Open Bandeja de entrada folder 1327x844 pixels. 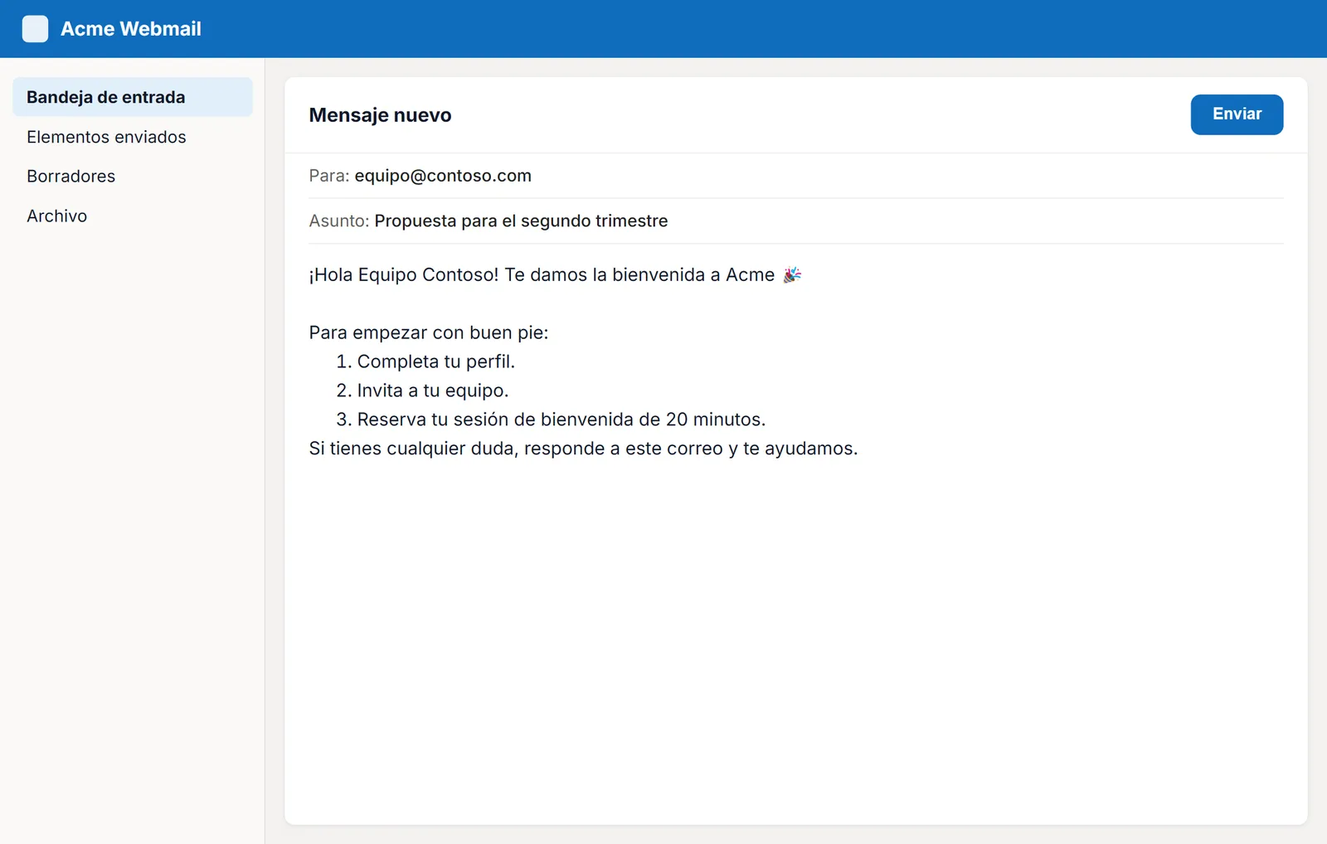pos(133,97)
